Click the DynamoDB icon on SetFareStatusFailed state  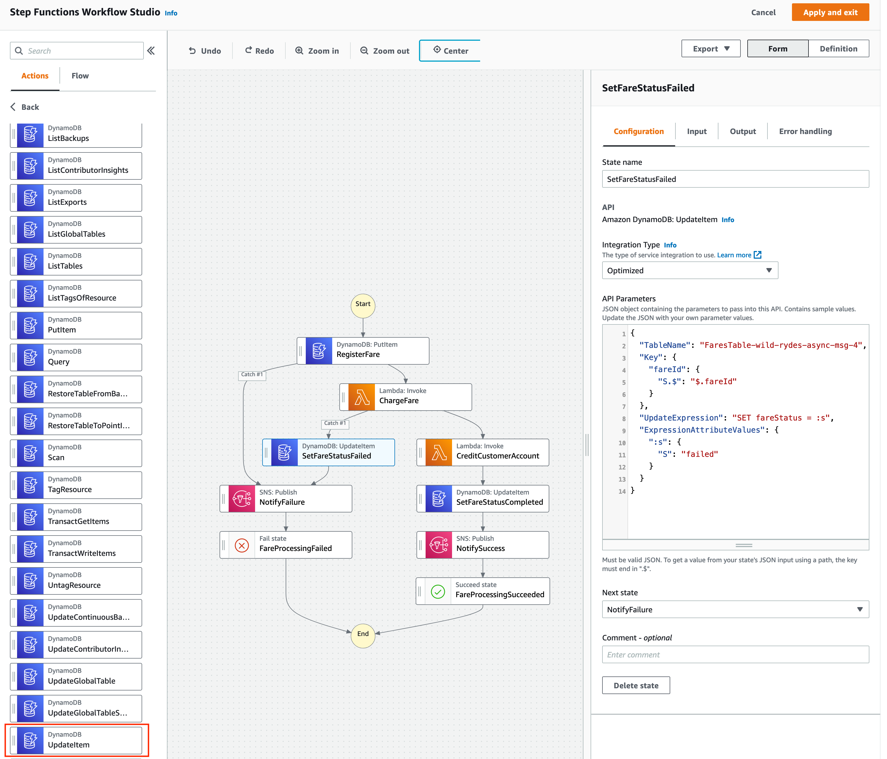pyautogui.click(x=285, y=452)
